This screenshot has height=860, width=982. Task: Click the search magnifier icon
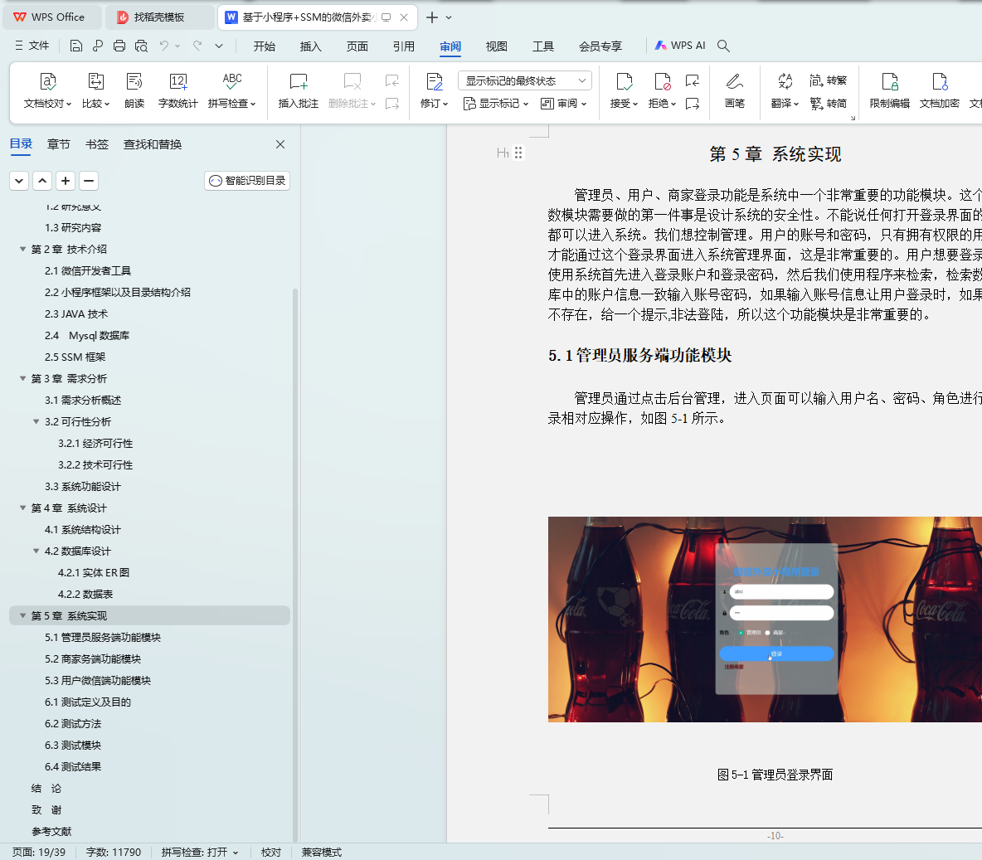[x=723, y=46]
